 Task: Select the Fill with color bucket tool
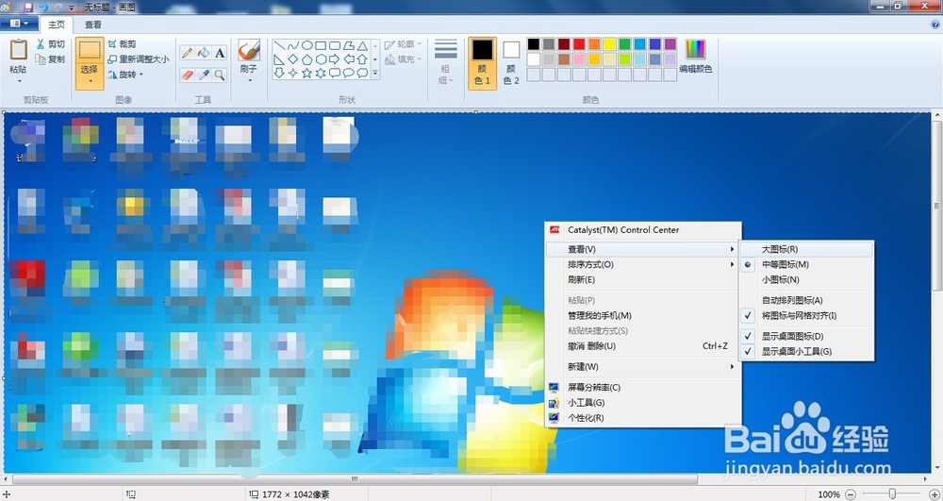(x=204, y=53)
